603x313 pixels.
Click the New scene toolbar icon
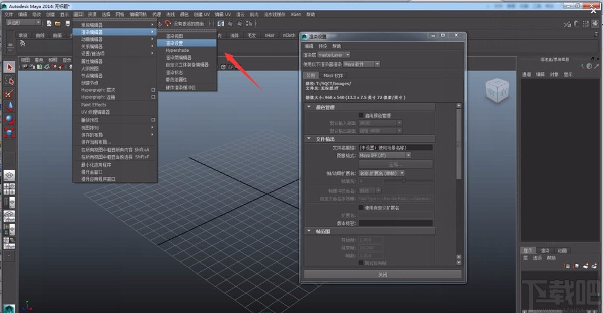pos(49,24)
